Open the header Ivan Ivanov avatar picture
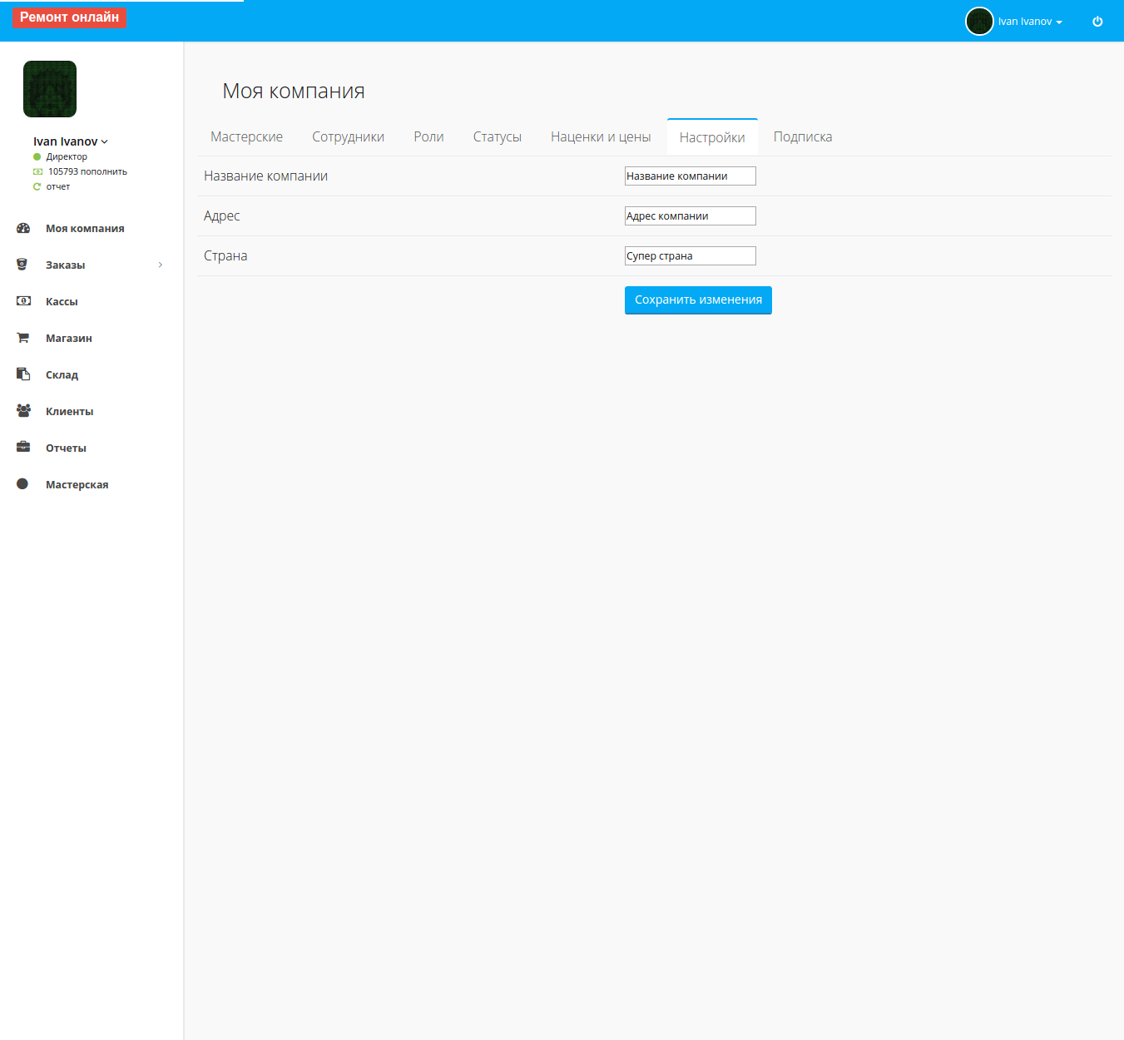 pyautogui.click(x=979, y=21)
